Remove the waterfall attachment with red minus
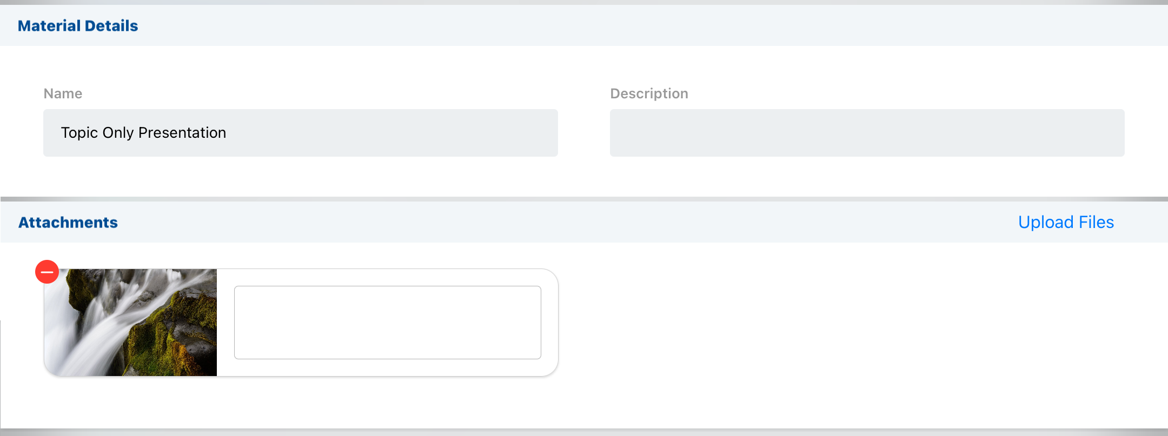The height and width of the screenshot is (436, 1168). [x=47, y=272]
